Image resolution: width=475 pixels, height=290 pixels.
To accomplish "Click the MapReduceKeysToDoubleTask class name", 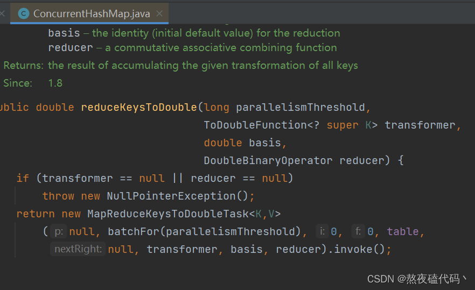I will point(168,214).
